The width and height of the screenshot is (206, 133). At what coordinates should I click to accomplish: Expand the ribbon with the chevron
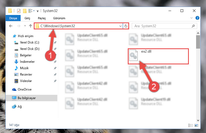point(192,18)
